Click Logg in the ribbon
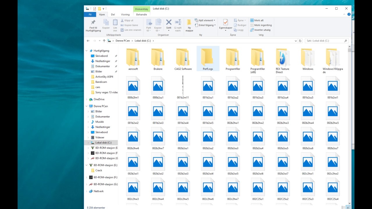Screen dimensions: 372x209 [239, 30]
